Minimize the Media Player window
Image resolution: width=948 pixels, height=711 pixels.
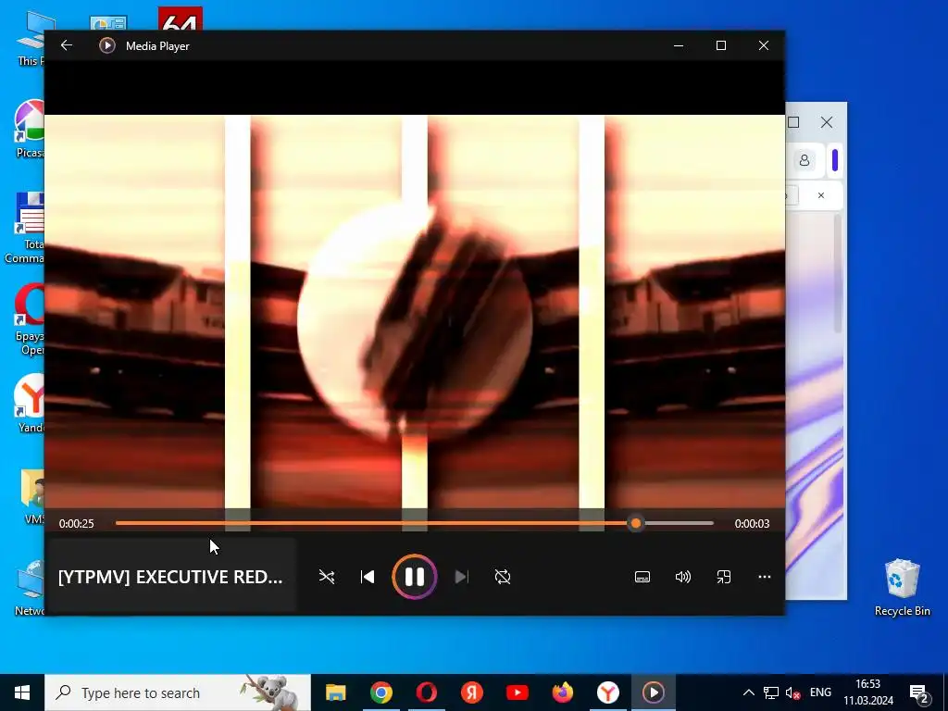(x=679, y=45)
